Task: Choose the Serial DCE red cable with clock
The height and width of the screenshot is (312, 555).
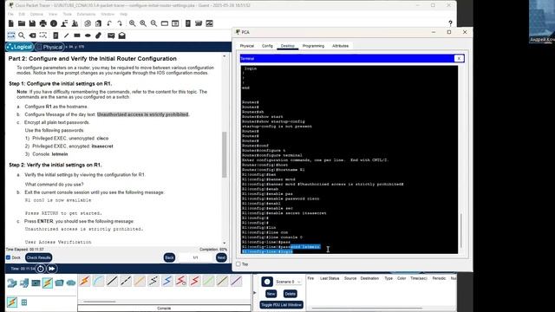Action: [x=181, y=281]
